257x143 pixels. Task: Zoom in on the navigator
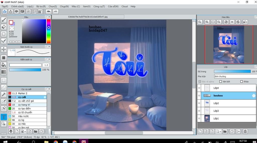[x=207, y=22]
